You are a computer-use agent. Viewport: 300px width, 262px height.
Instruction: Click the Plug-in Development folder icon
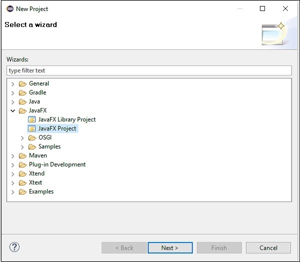[x=22, y=164]
